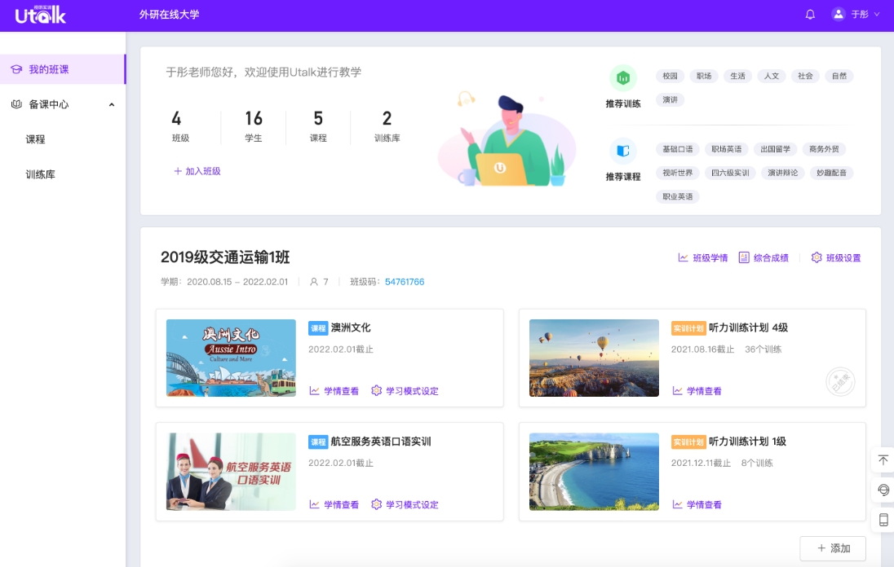Screen dimensions: 894x567
Task: Click the 添加 button
Action: coord(833,548)
